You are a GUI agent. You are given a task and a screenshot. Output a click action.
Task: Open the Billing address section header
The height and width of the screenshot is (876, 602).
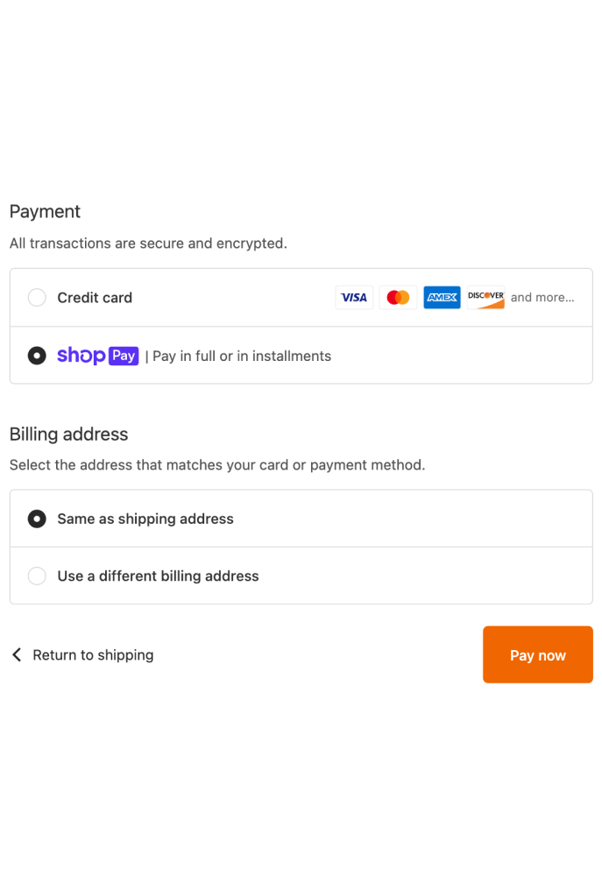coord(68,434)
